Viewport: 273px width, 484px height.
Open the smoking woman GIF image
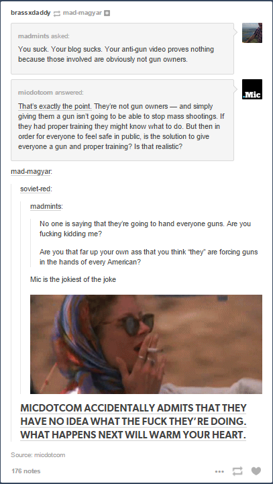tap(146, 344)
